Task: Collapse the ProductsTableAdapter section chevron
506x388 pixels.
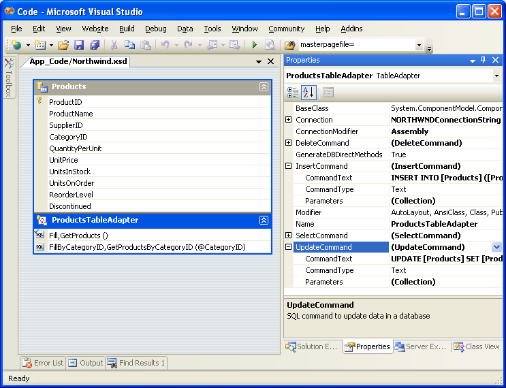Action: (x=264, y=221)
